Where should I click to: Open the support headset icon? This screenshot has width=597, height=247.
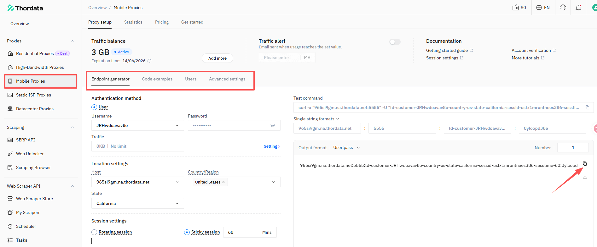tap(563, 8)
